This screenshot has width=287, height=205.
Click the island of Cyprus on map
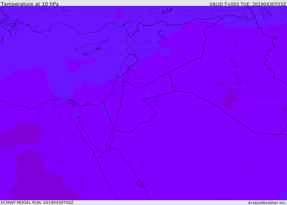point(92,47)
